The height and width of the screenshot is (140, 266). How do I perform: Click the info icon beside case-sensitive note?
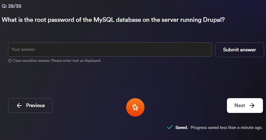tap(10, 61)
